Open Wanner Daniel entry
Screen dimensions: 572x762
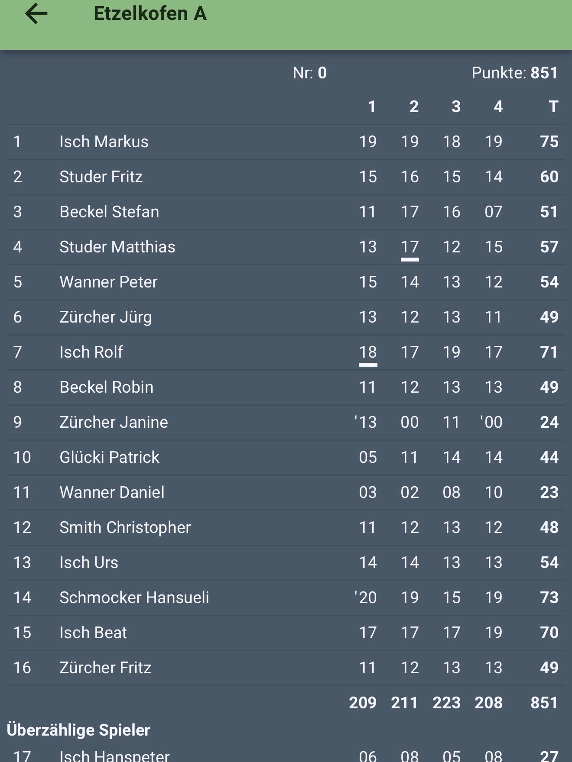pyautogui.click(x=286, y=493)
